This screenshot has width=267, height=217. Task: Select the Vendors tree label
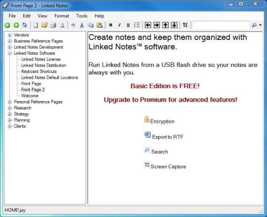(21, 35)
